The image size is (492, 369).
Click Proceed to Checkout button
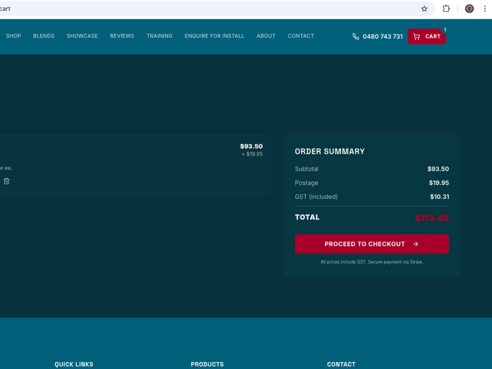pyautogui.click(x=372, y=244)
